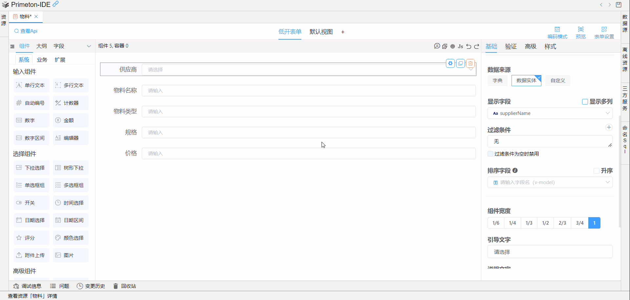Set component width to 1/2
630x300 pixels.
point(545,223)
